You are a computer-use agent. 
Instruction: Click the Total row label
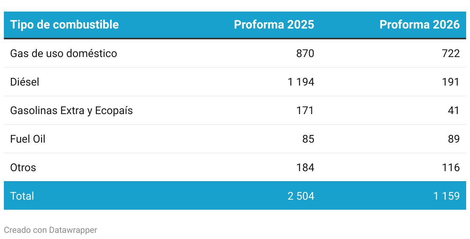point(22,196)
